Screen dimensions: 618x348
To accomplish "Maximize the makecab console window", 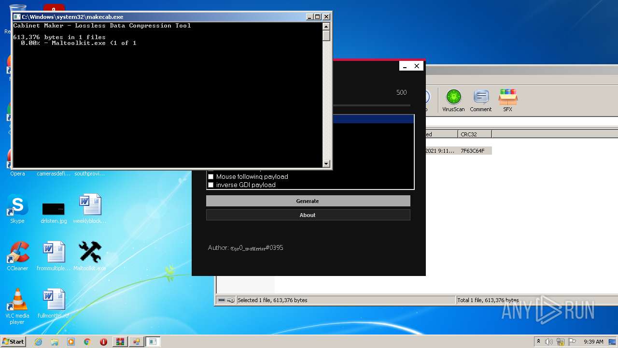I will (x=318, y=17).
